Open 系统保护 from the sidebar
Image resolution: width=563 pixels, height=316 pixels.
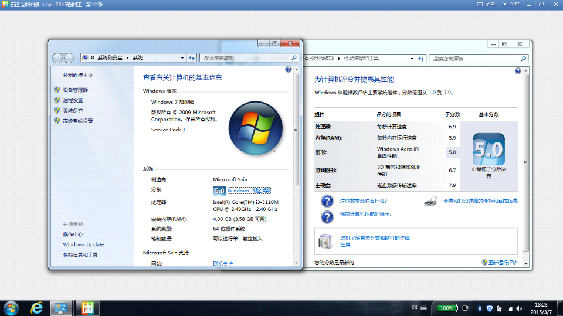(x=73, y=111)
